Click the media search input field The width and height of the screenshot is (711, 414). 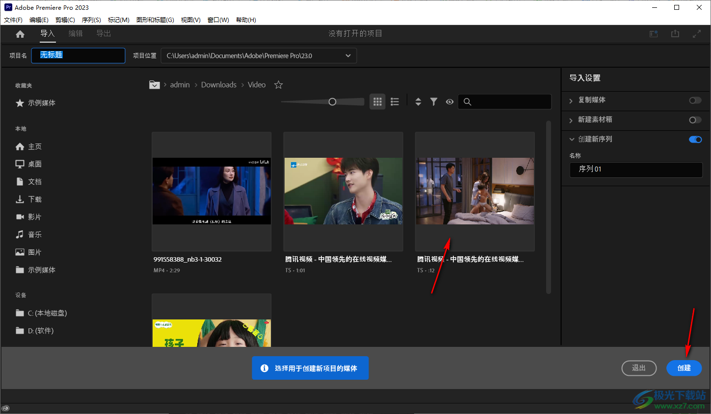(x=504, y=101)
